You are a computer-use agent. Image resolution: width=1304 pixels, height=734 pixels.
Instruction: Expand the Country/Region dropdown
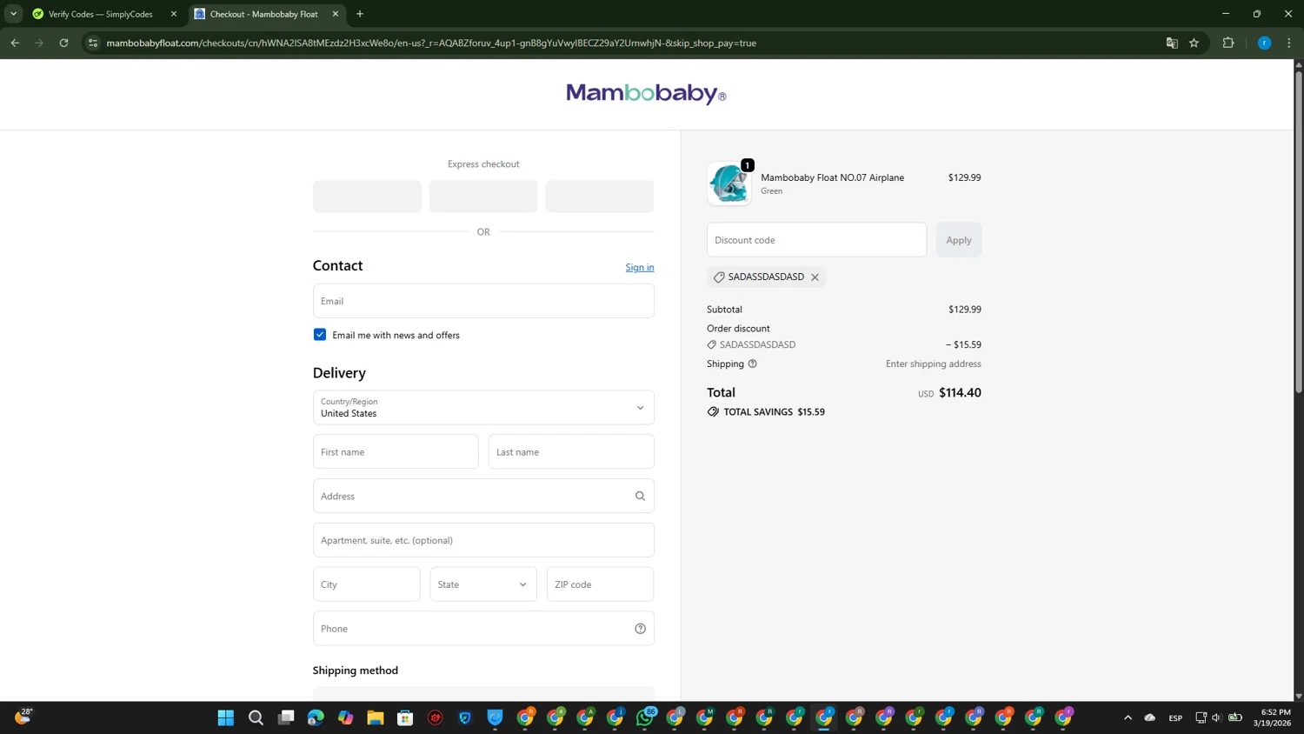[x=483, y=408]
